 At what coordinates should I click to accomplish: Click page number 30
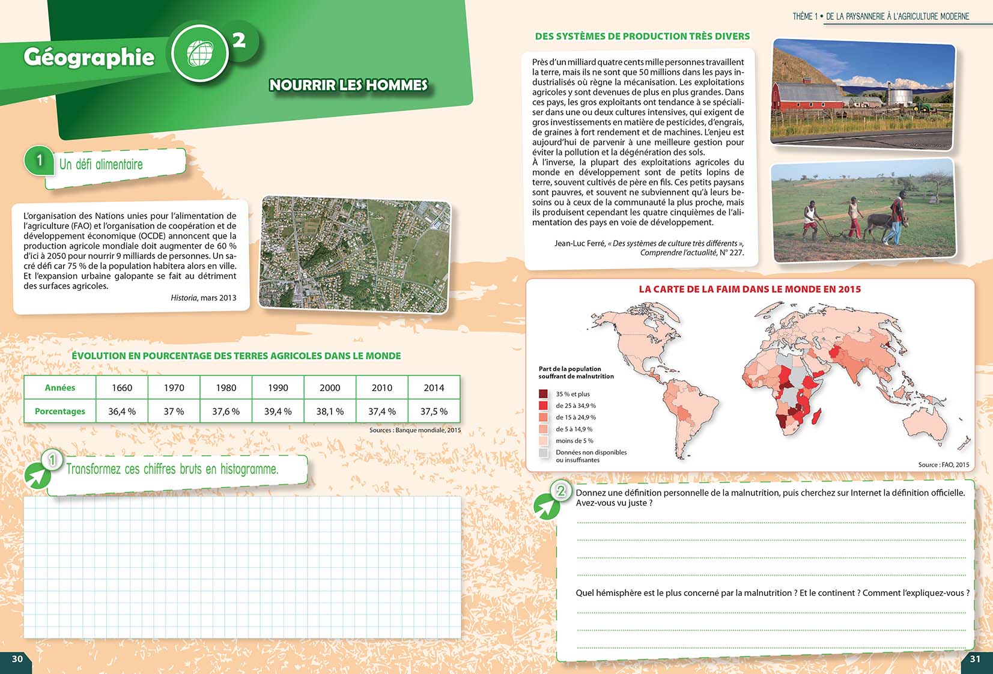click(17, 659)
